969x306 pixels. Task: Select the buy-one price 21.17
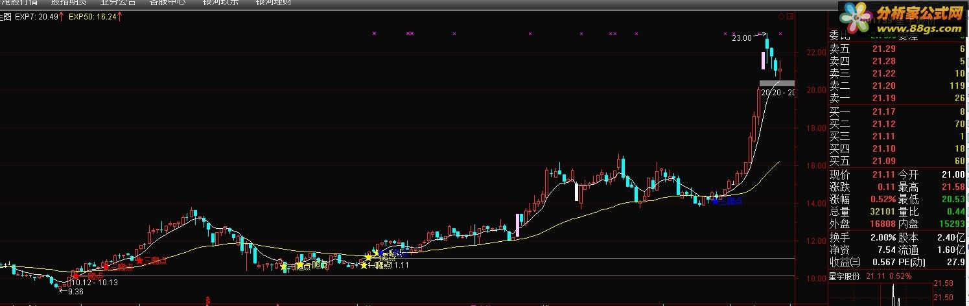[884, 112]
